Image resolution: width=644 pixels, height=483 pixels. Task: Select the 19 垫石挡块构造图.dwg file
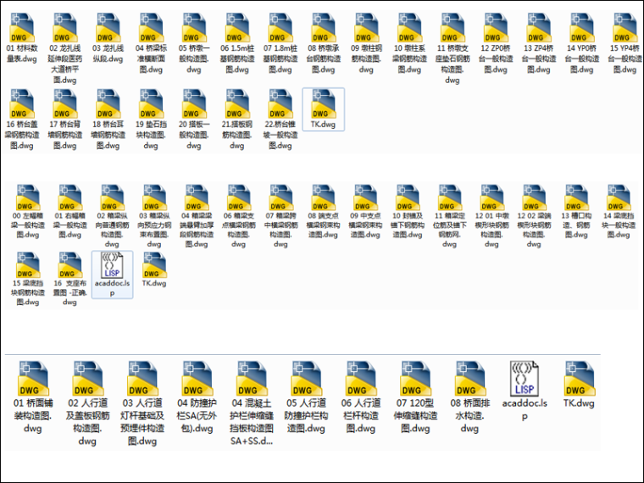click(x=151, y=106)
